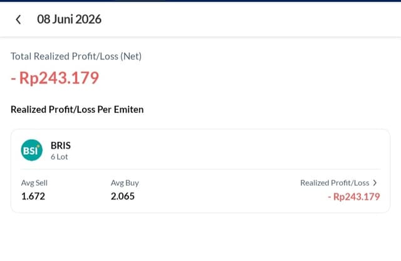
Task: Open the Realized Profit/Loss detail link
Action: 338,183
